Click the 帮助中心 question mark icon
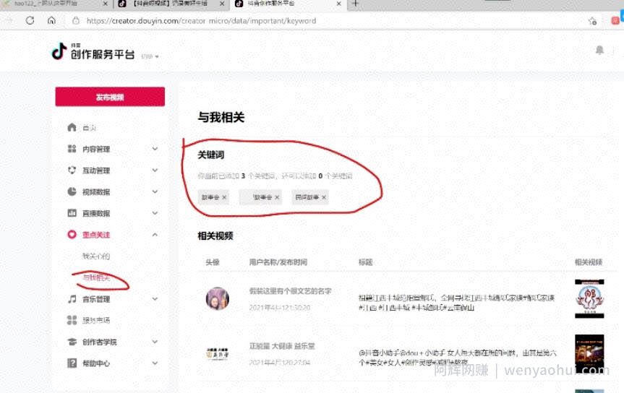Screen dimensions: 624x393 click(72, 363)
